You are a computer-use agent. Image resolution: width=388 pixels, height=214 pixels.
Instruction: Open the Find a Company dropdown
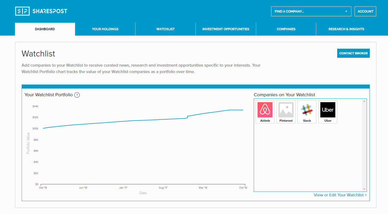point(311,12)
